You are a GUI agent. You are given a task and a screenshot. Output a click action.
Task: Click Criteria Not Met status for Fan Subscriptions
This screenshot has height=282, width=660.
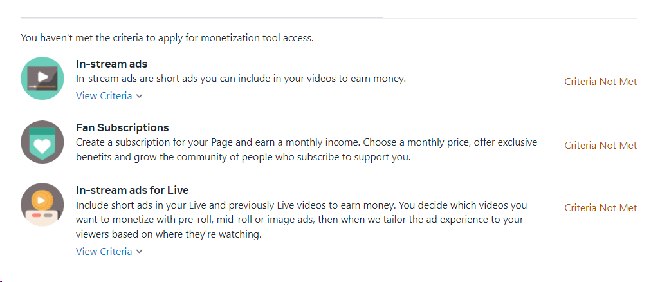click(x=600, y=146)
